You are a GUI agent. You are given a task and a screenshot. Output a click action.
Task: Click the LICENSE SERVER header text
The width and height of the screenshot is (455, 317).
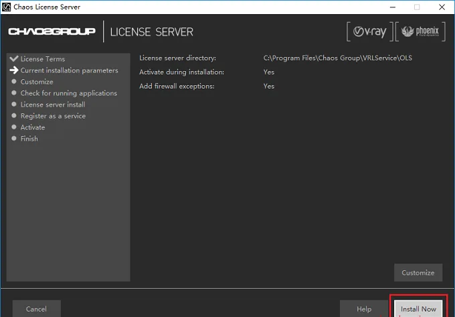pyautogui.click(x=151, y=31)
